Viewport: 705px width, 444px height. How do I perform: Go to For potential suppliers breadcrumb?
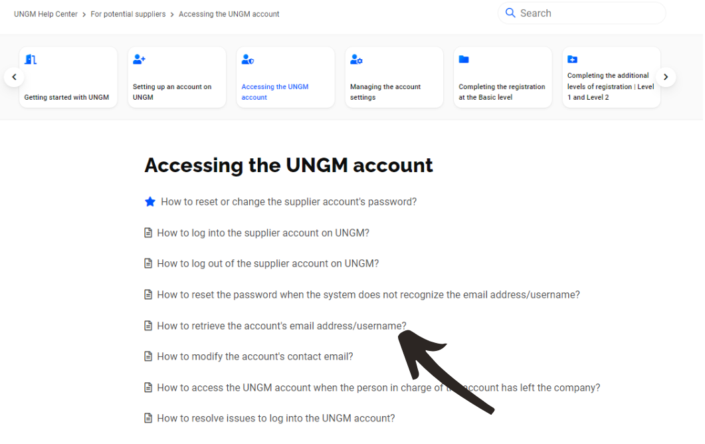(128, 14)
